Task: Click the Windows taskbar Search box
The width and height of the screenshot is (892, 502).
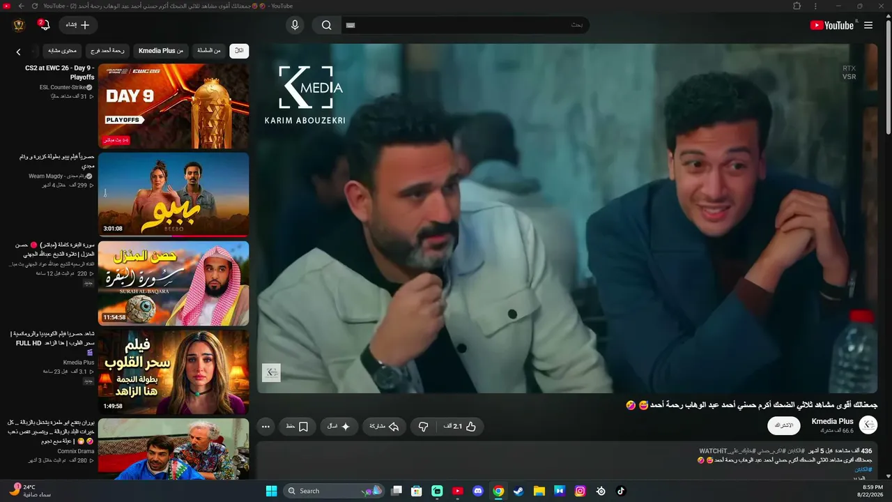Action: pos(333,491)
